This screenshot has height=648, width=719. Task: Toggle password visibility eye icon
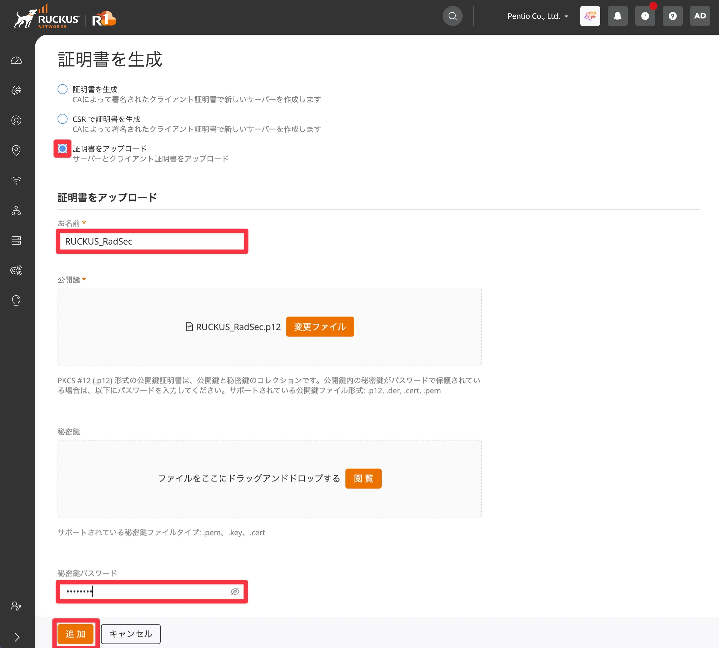[x=235, y=592]
